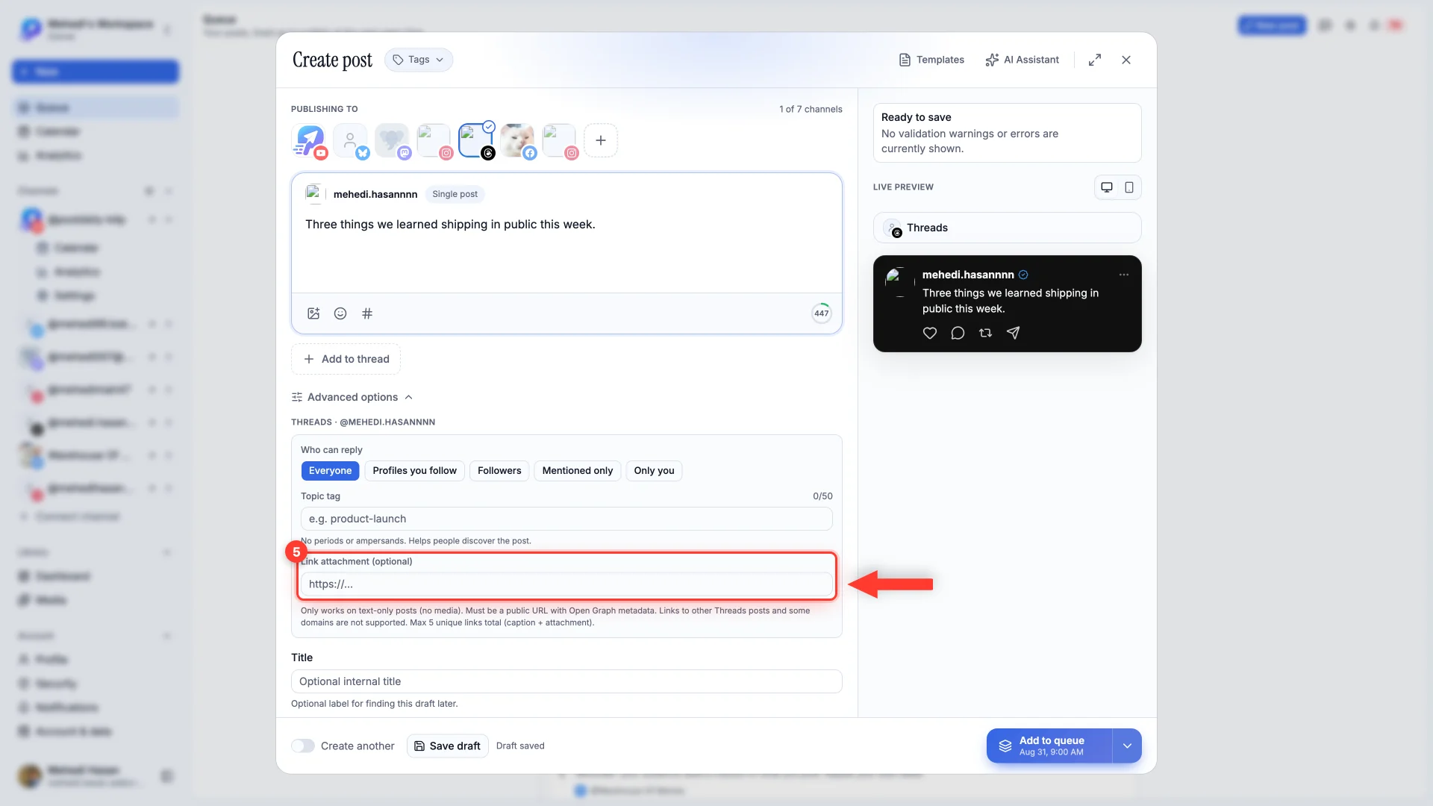Add another channel with plus button
Image resolution: width=1433 pixels, height=806 pixels.
[x=601, y=140]
